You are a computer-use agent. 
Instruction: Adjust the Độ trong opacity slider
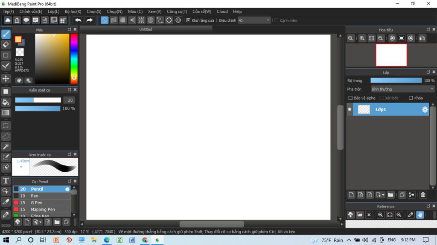(396, 80)
